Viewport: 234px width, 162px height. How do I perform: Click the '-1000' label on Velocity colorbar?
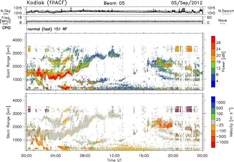tap(222, 142)
